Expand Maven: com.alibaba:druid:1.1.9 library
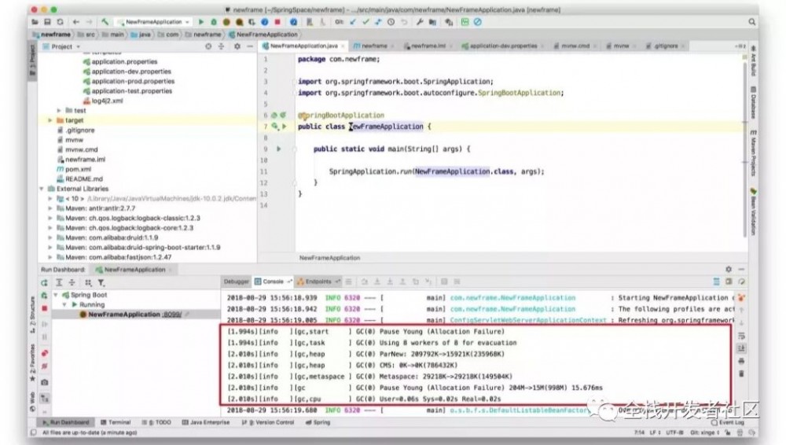The width and height of the screenshot is (786, 445). [x=50, y=237]
